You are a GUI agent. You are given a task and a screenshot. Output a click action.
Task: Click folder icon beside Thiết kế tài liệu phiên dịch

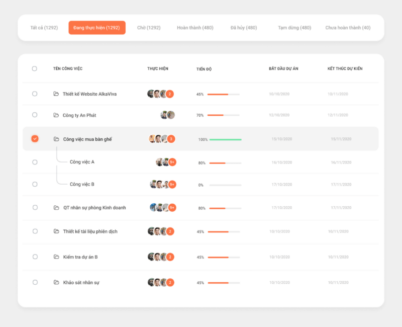click(x=56, y=231)
